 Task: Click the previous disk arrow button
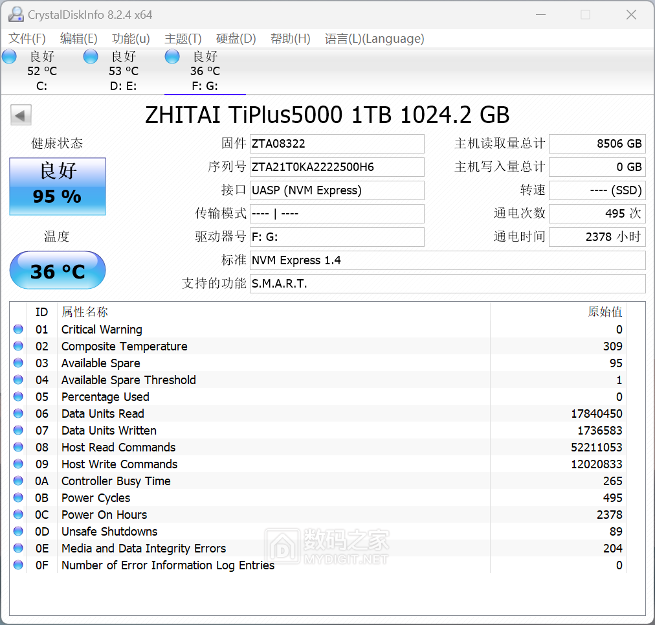(21, 115)
